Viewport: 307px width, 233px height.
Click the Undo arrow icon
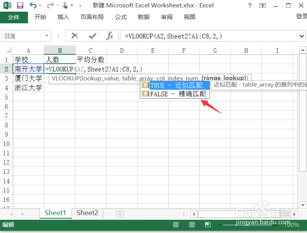(x=33, y=5)
